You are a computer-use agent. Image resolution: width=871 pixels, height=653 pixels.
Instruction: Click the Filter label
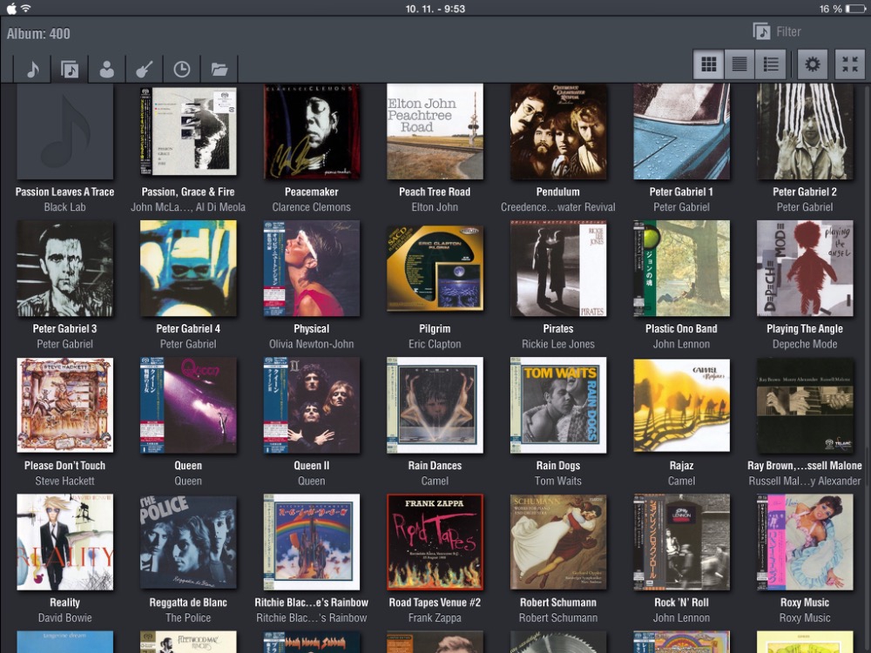click(789, 32)
